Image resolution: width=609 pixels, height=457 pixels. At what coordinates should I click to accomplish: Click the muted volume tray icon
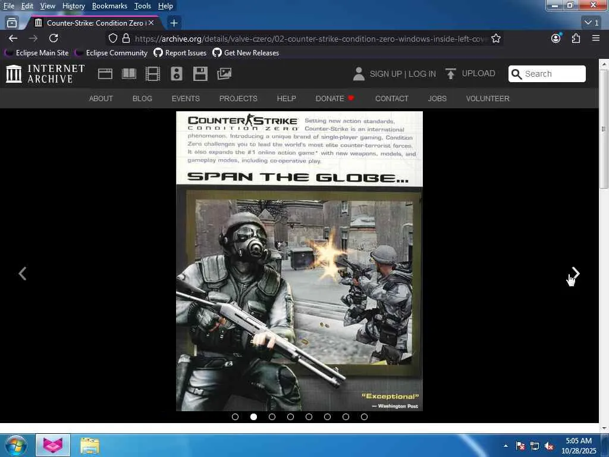click(548, 446)
